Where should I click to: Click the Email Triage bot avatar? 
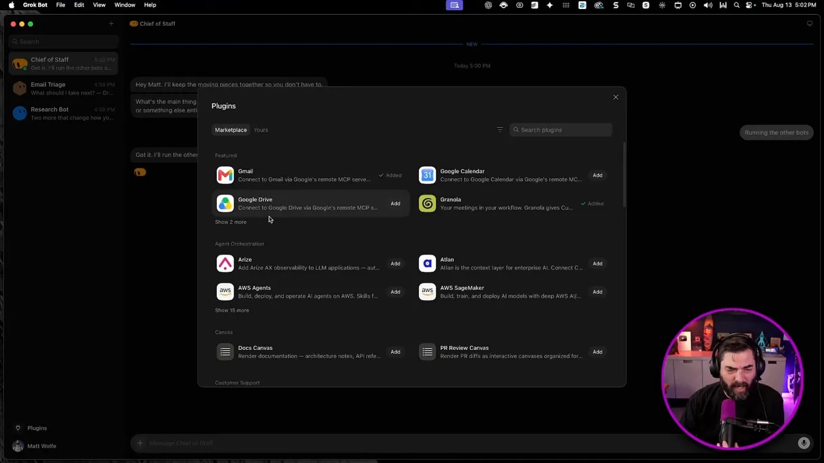(20, 88)
